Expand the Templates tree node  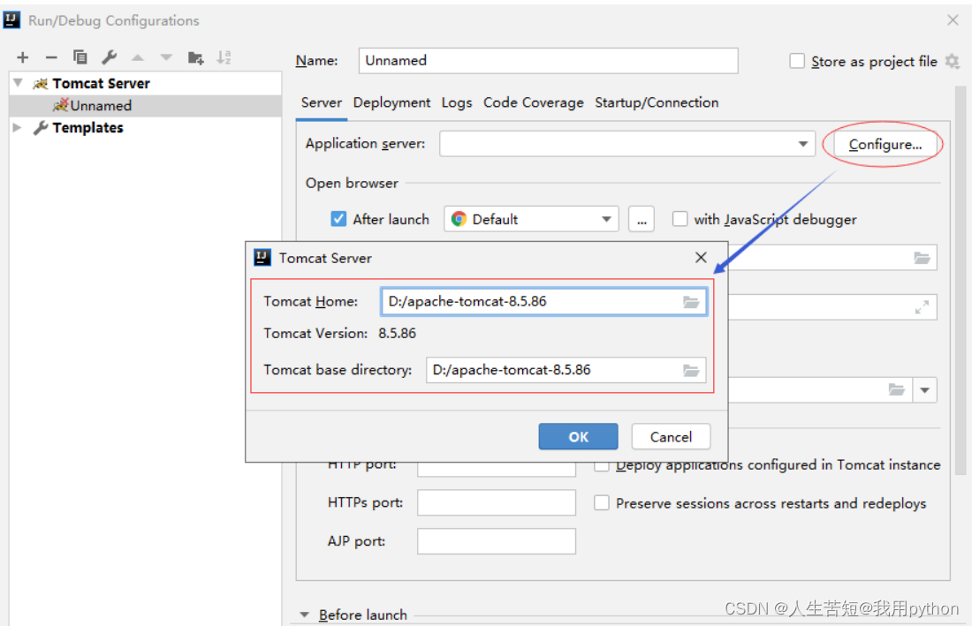(x=18, y=127)
